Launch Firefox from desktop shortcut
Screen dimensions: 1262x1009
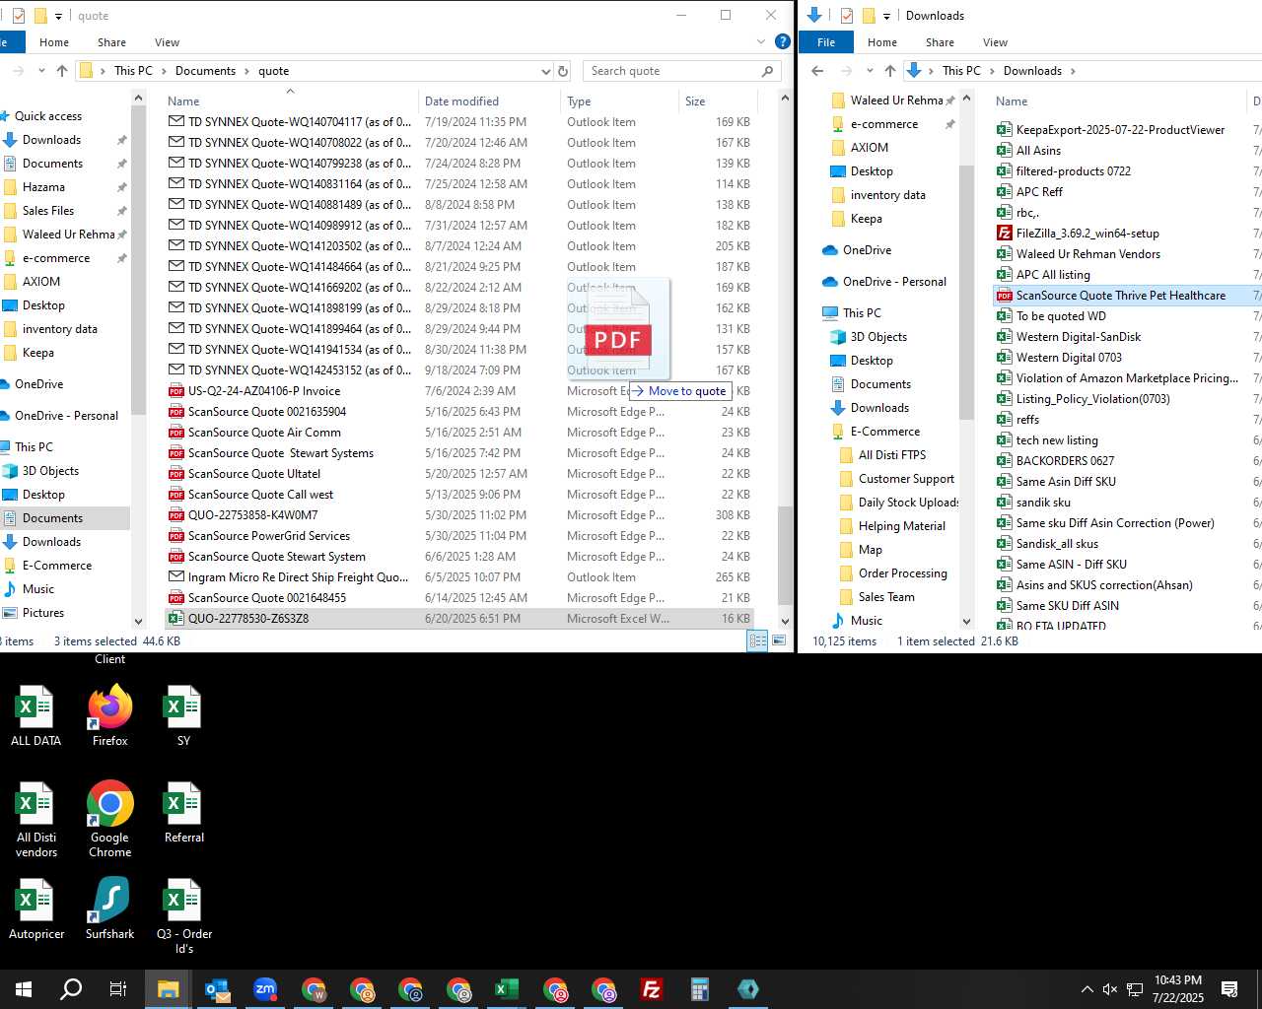pos(109,716)
